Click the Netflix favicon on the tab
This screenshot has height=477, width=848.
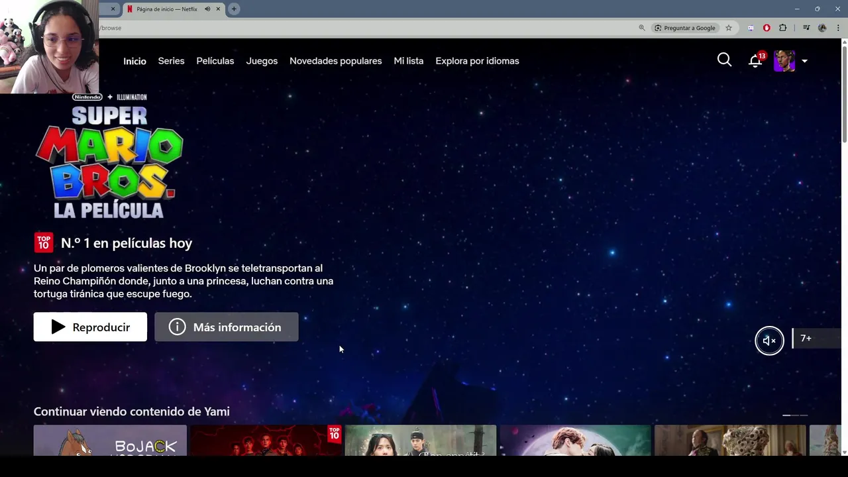pyautogui.click(x=130, y=9)
